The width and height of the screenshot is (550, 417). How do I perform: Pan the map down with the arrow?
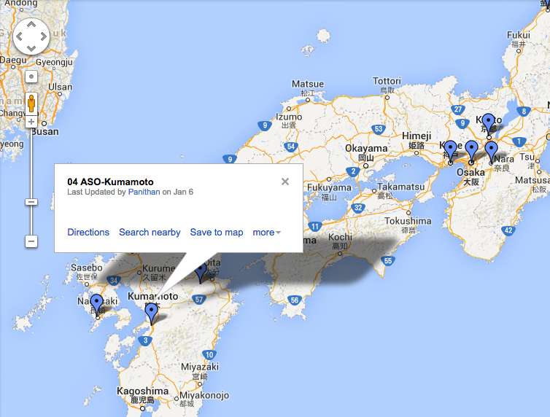31,48
